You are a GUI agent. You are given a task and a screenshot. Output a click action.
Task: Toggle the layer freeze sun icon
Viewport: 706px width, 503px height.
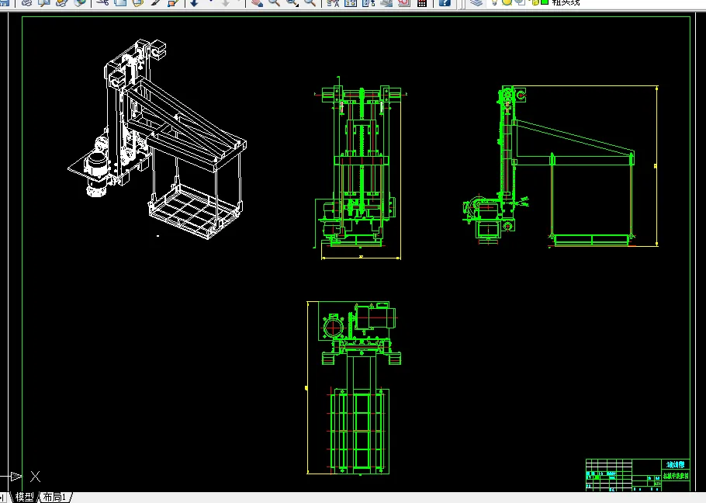click(507, 2)
